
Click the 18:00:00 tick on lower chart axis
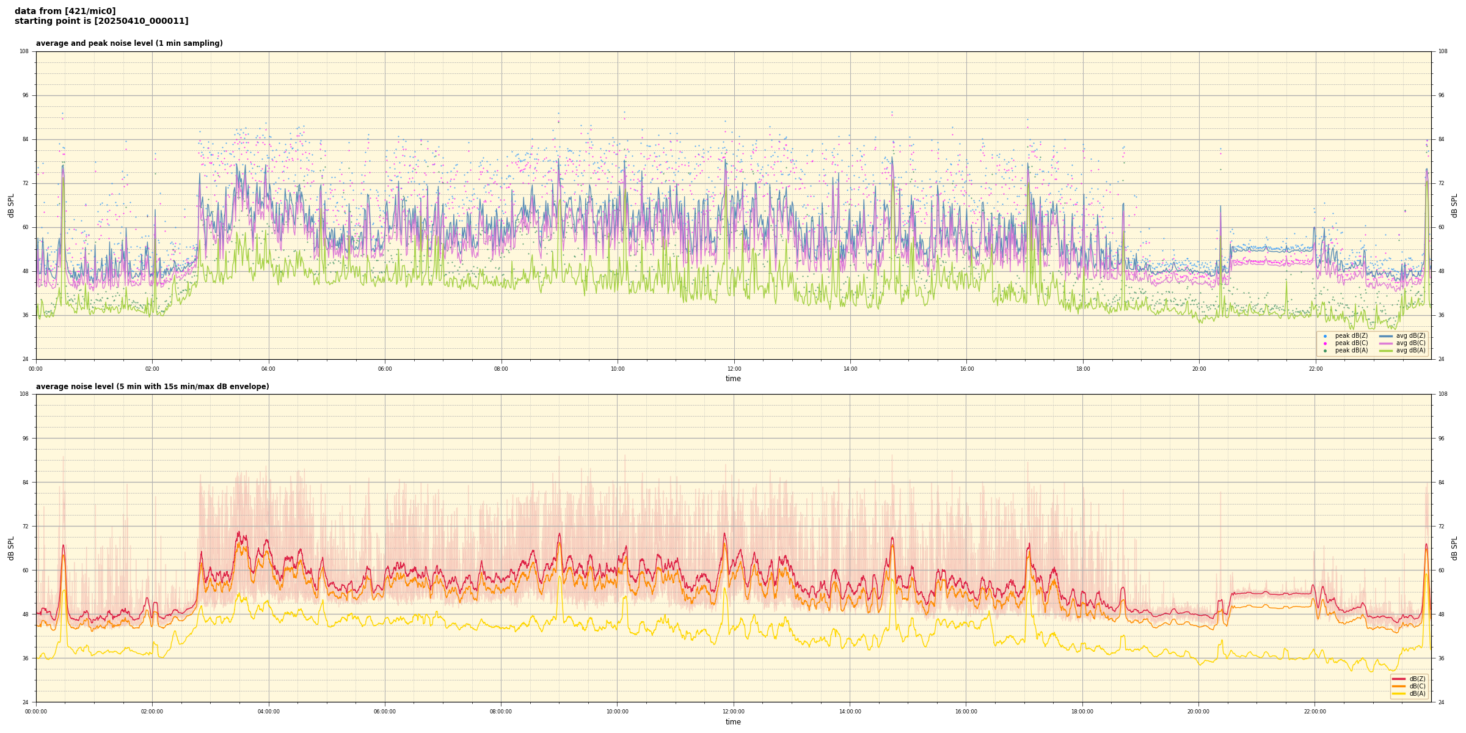[x=1082, y=712]
